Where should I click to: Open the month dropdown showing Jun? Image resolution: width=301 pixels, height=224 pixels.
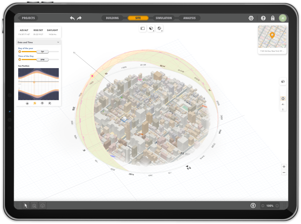pos(43,51)
